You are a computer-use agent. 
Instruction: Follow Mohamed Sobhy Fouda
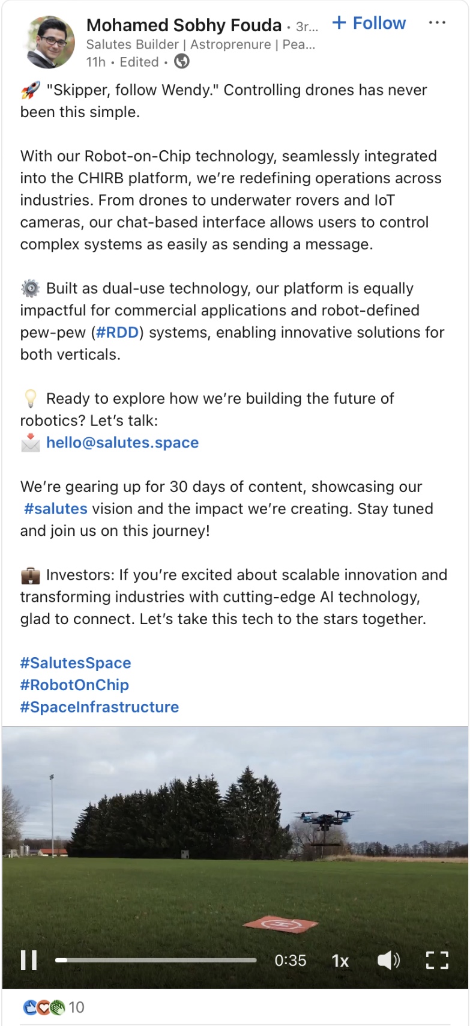tap(369, 23)
